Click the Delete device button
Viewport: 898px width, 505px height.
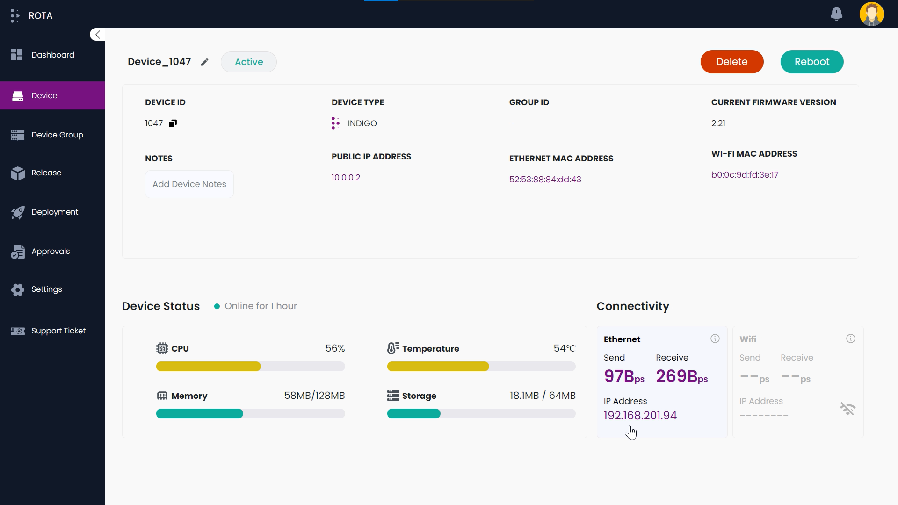(732, 62)
